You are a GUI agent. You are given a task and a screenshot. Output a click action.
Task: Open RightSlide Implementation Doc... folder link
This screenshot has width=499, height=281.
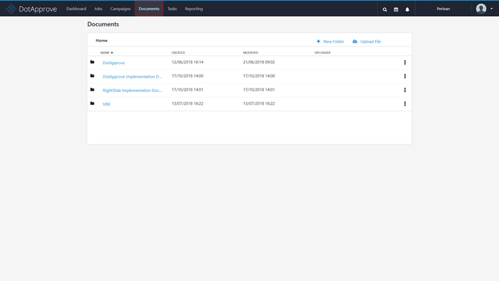click(x=132, y=91)
